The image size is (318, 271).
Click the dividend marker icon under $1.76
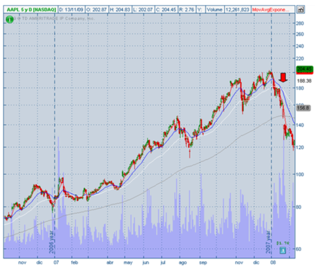[283, 251]
